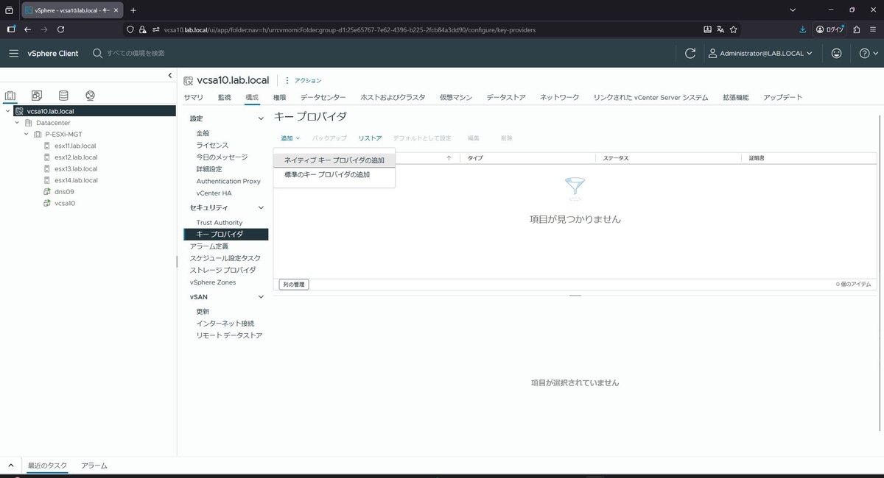Viewport: 884px width, 478px height.
Task: Select host esx14.lab.local in tree
Action: point(76,180)
